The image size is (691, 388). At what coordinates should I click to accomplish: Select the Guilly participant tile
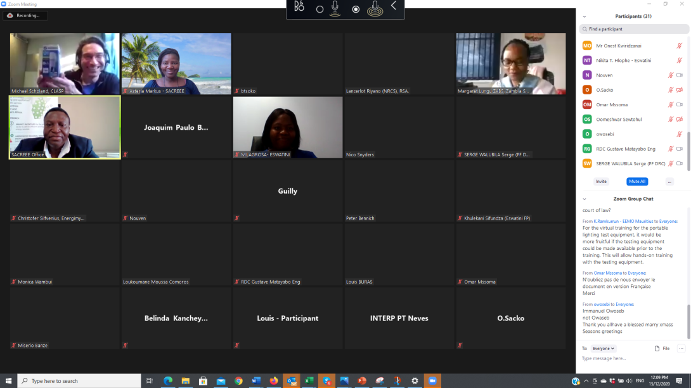click(x=288, y=191)
